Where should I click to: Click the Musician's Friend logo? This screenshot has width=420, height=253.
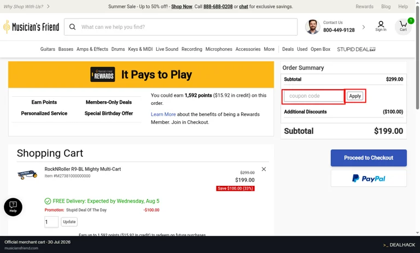click(31, 27)
